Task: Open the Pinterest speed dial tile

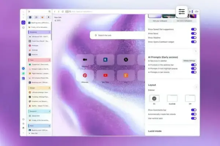Action: [x=85, y=76]
